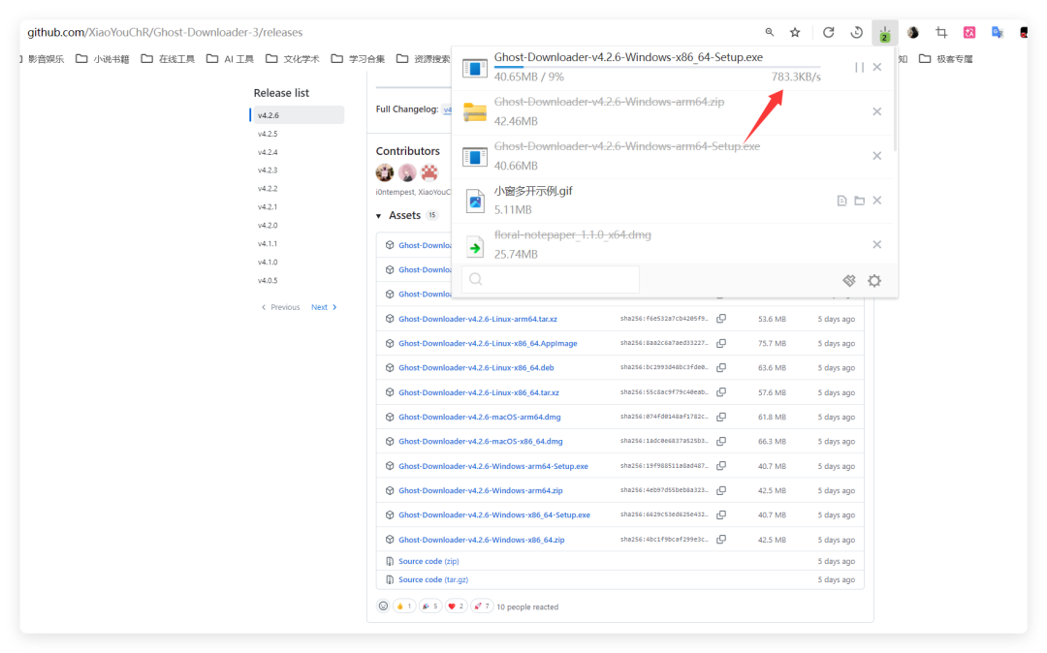This screenshot has width=1047, height=653.
Task: Select release v4.2.6 in Release list
Action: [298, 114]
